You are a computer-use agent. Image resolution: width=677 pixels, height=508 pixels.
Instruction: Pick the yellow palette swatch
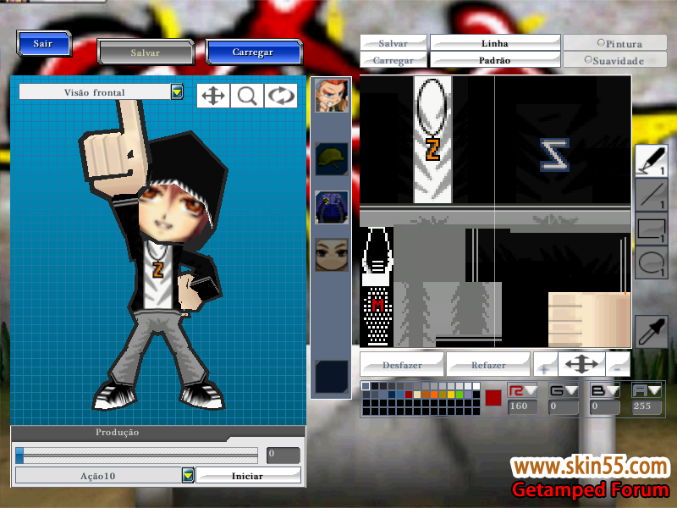coord(451,395)
